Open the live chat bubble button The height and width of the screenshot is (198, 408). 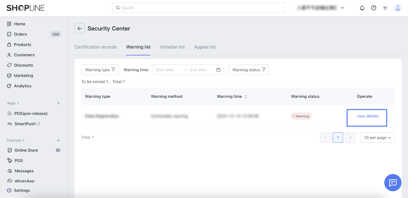(392, 182)
